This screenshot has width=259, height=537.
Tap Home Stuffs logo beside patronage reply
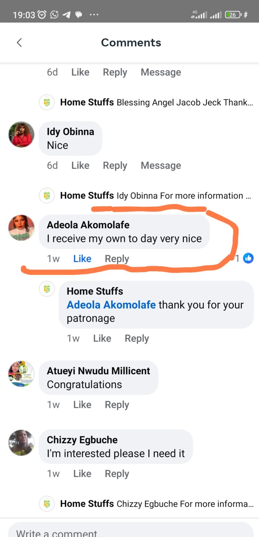(47, 289)
